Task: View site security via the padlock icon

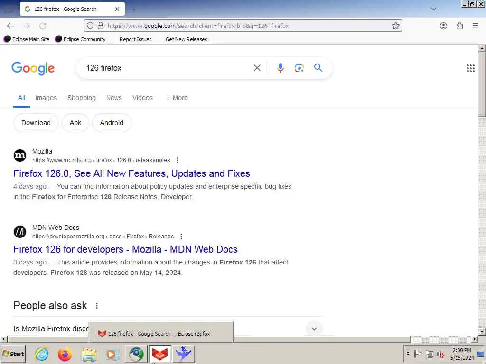Action: (101, 26)
